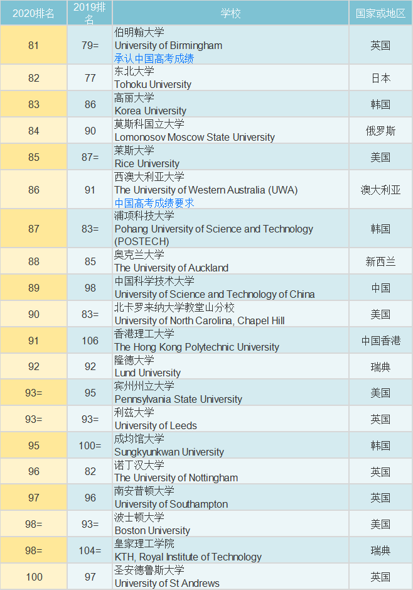This screenshot has width=413, height=590.
Task: Select Tohoku University text
Action: point(153,84)
